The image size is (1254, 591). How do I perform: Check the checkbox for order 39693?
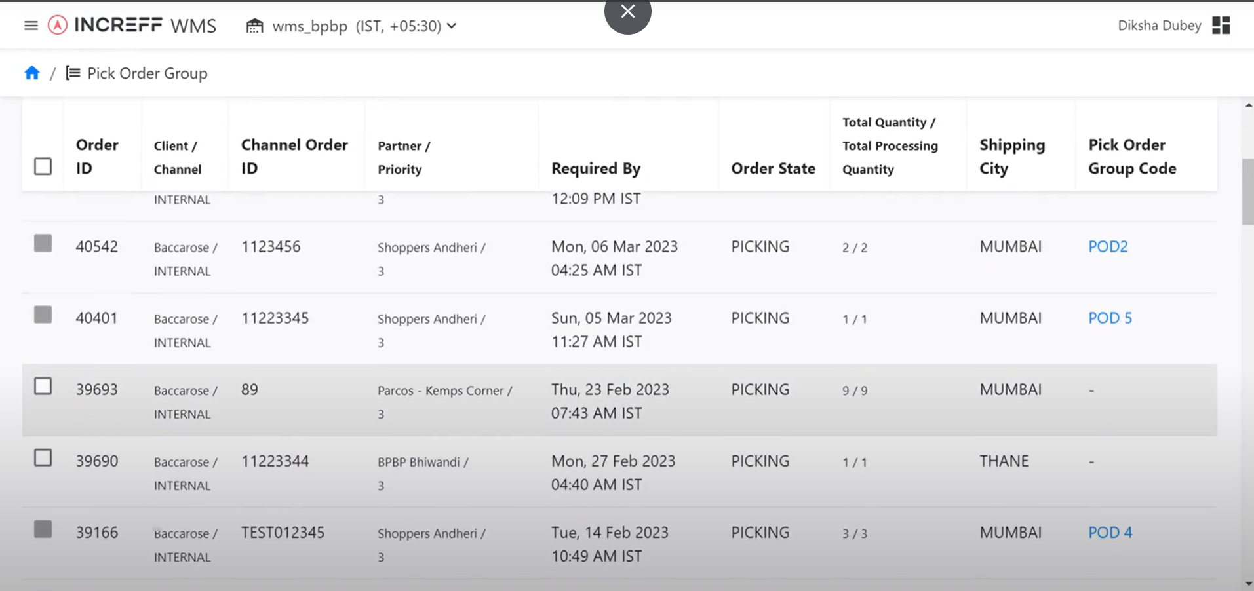coord(43,386)
